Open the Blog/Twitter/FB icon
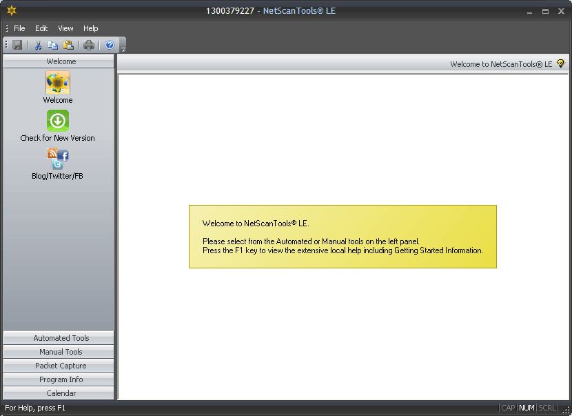The image size is (572, 416). [58, 159]
